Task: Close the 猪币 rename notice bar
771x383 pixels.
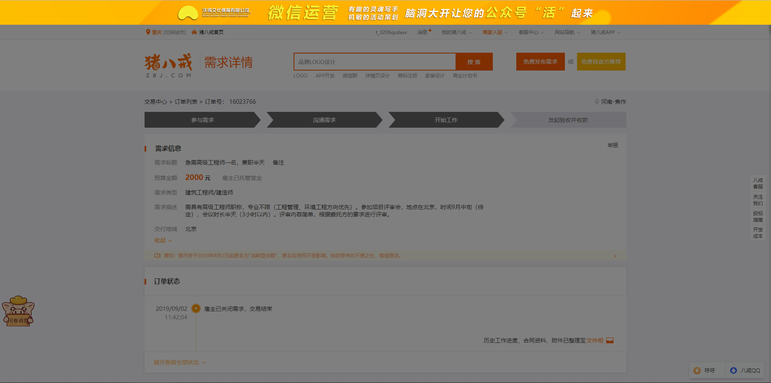Action: coord(615,256)
